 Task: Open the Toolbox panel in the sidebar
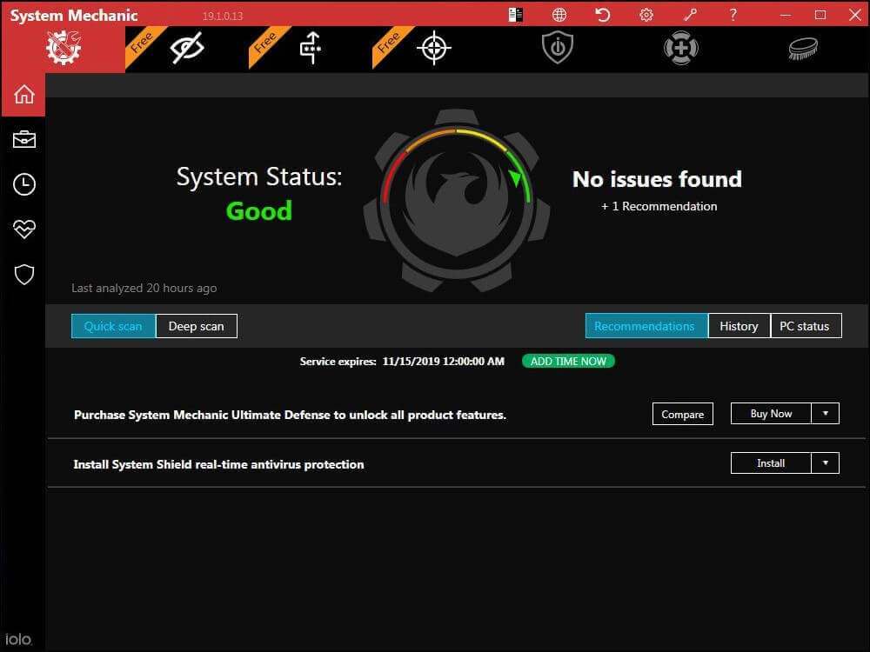(23, 138)
